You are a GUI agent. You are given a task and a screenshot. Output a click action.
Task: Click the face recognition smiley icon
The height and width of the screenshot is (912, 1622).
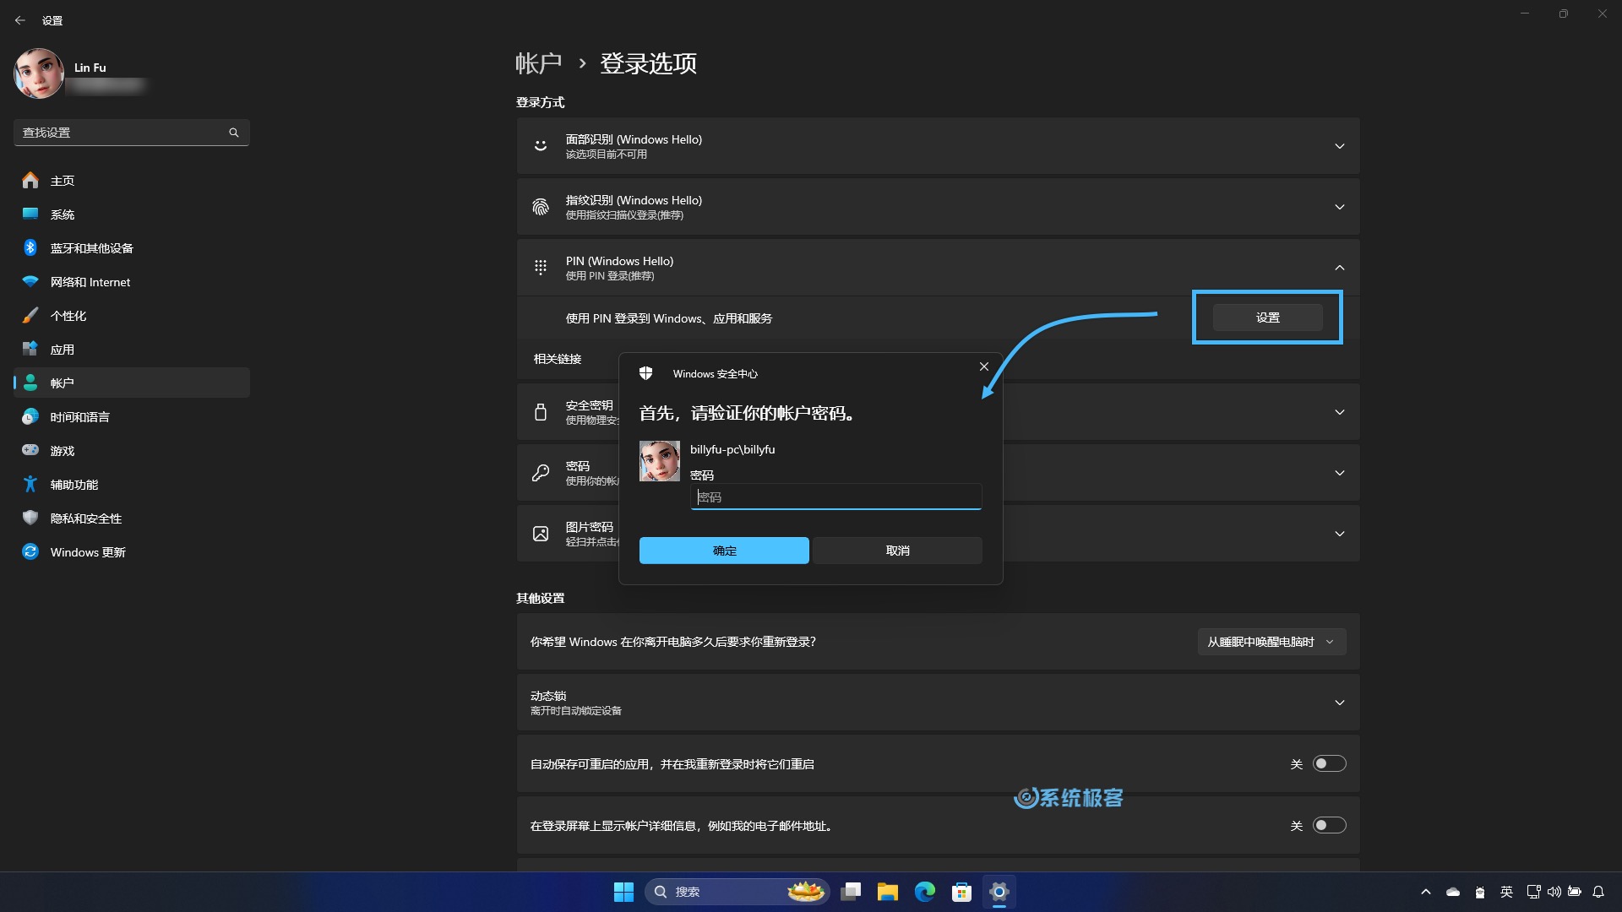point(541,146)
